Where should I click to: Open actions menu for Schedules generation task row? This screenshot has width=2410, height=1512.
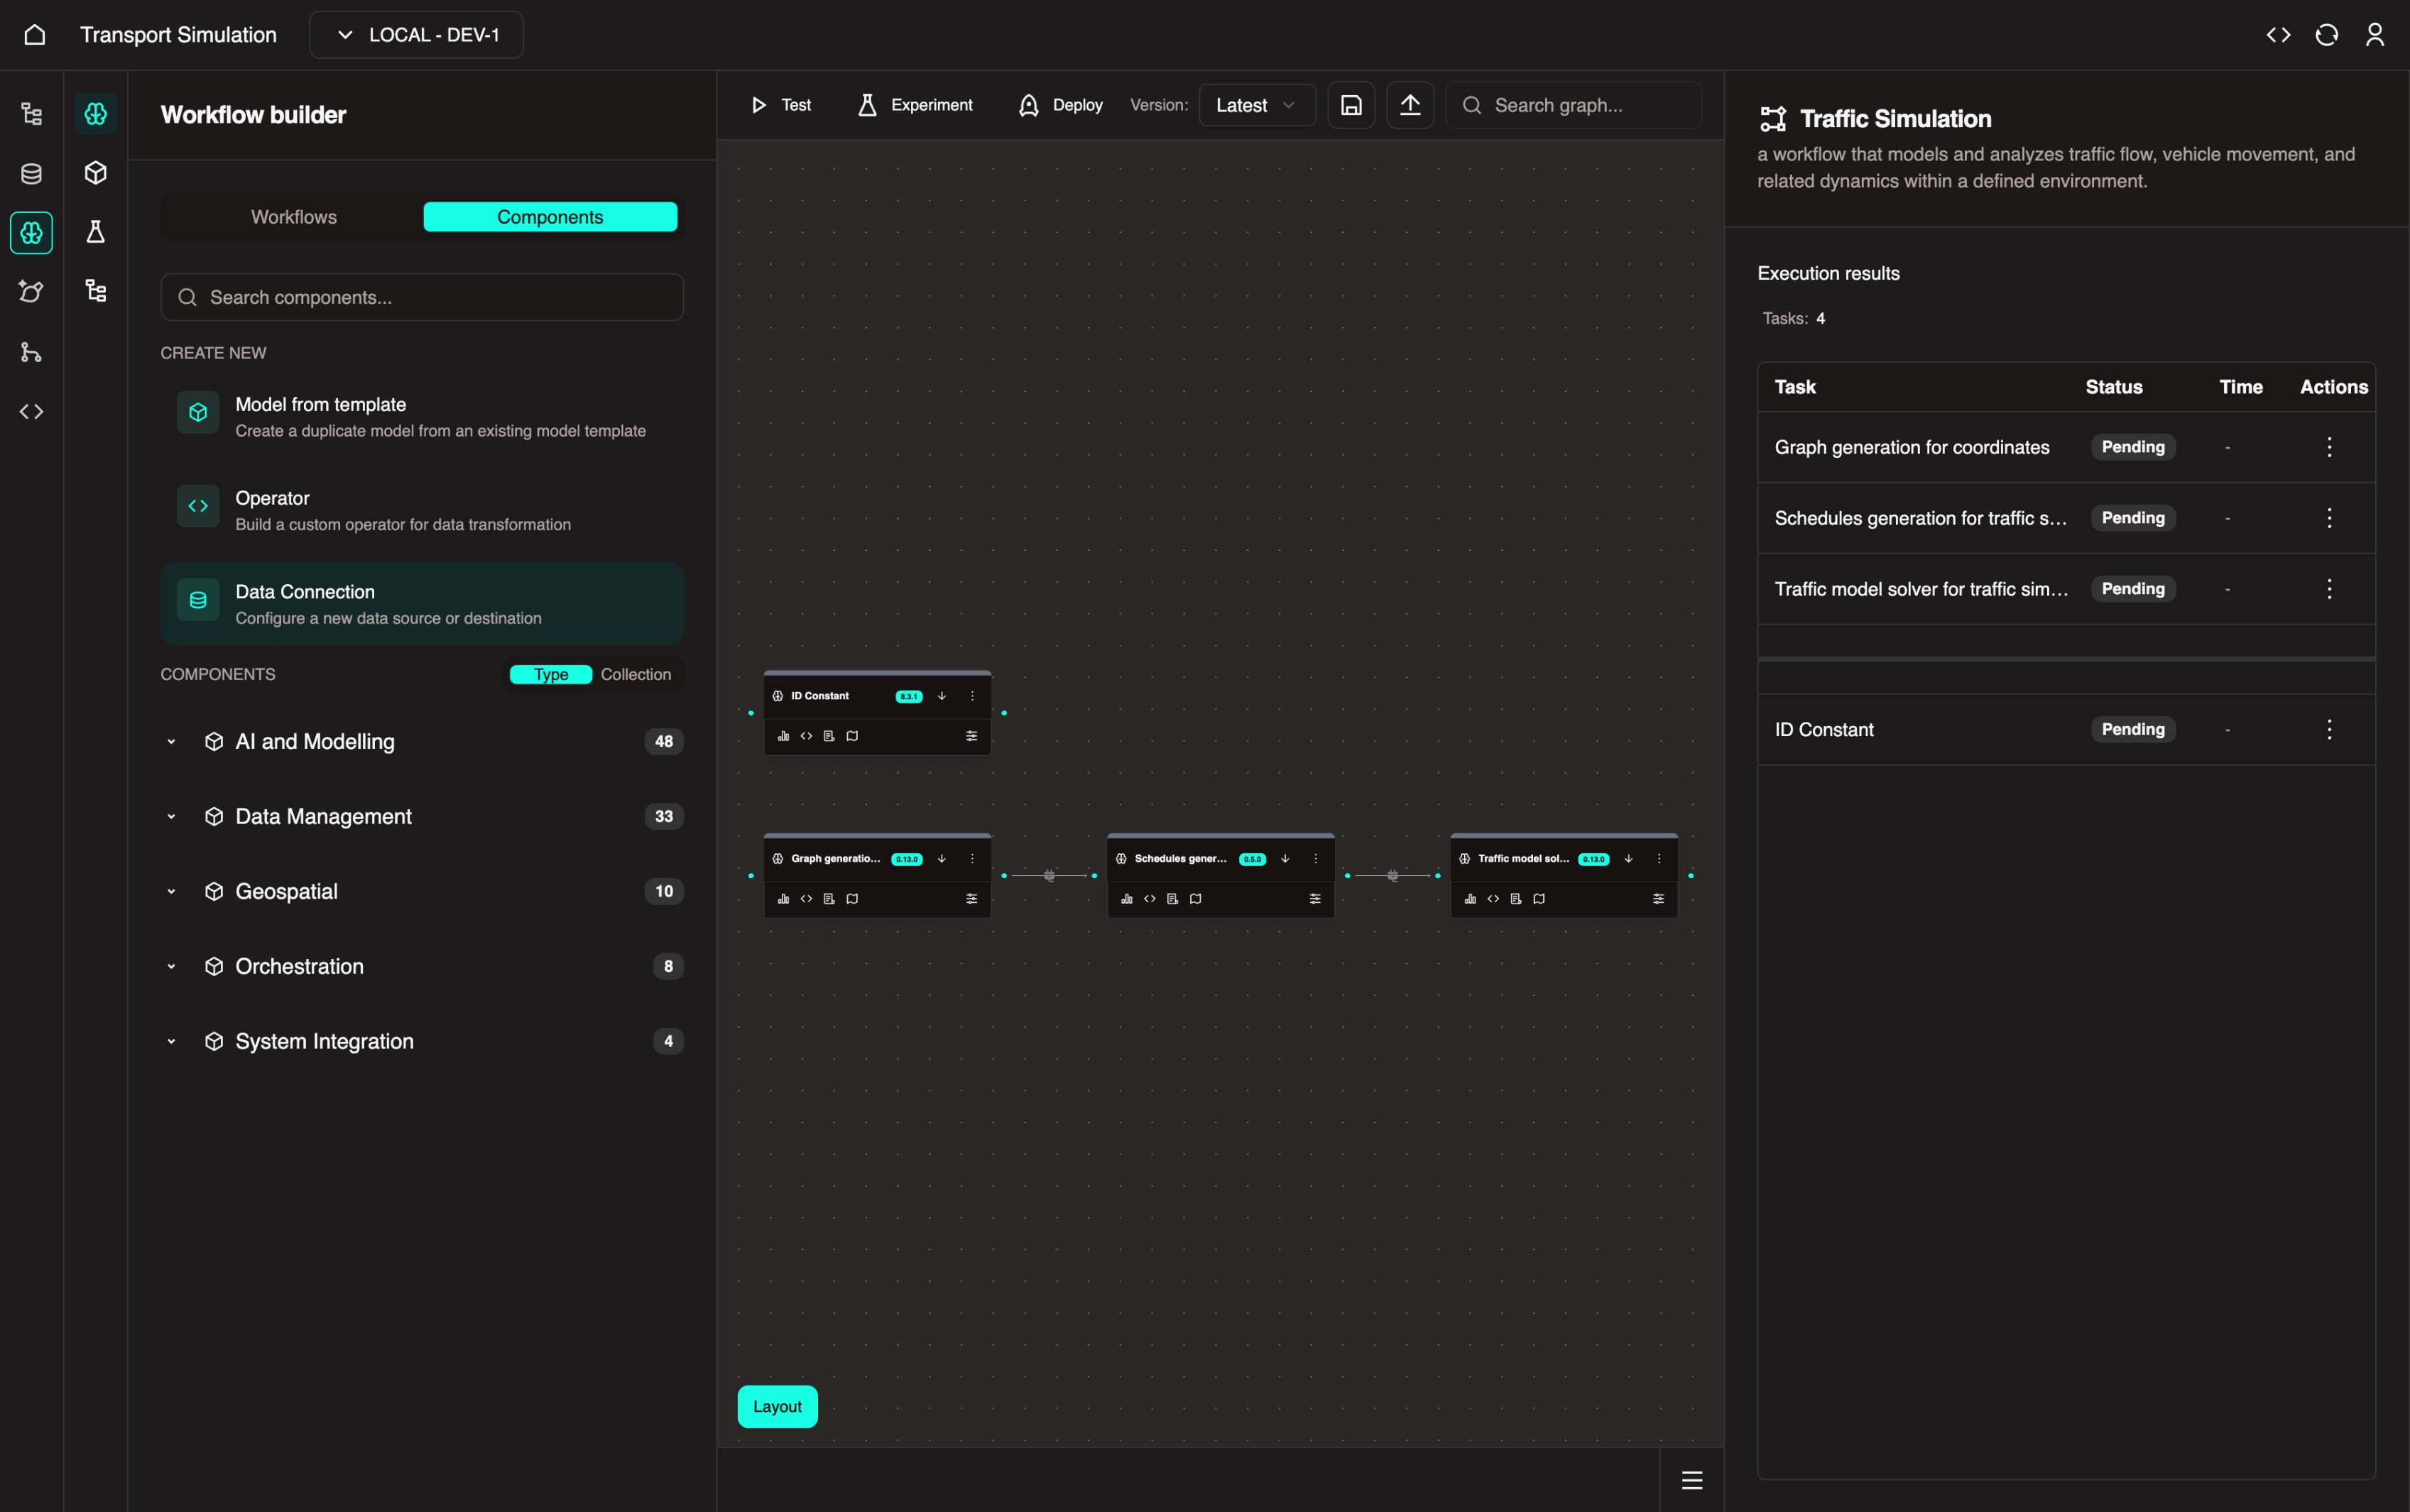coord(2328,518)
